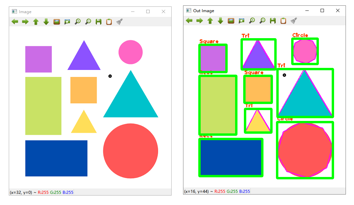Click pan right arrow in Out Image window

(x=200, y=21)
